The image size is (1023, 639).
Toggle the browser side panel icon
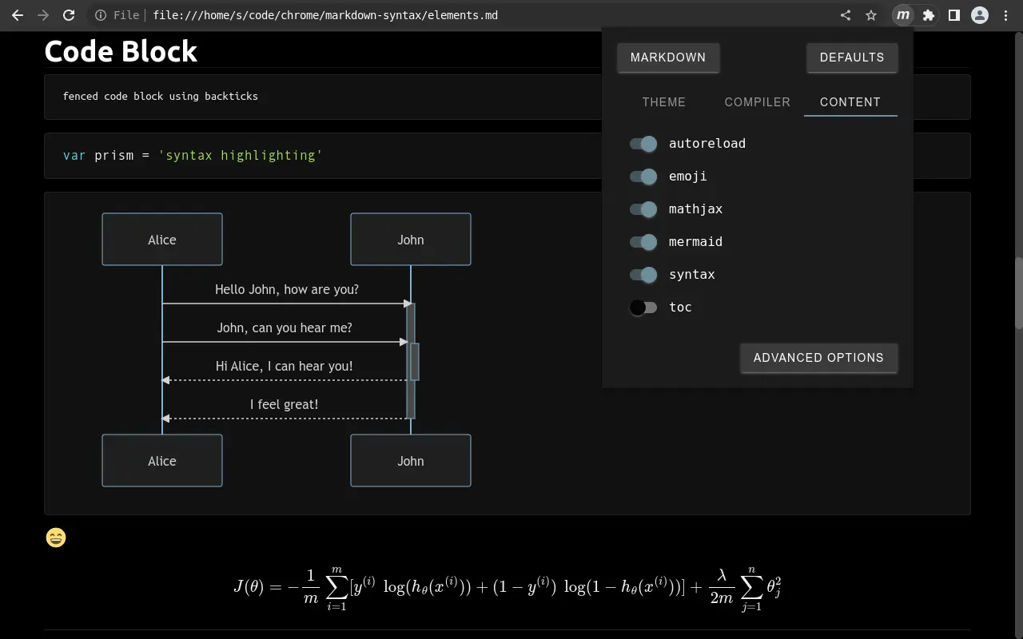(953, 15)
